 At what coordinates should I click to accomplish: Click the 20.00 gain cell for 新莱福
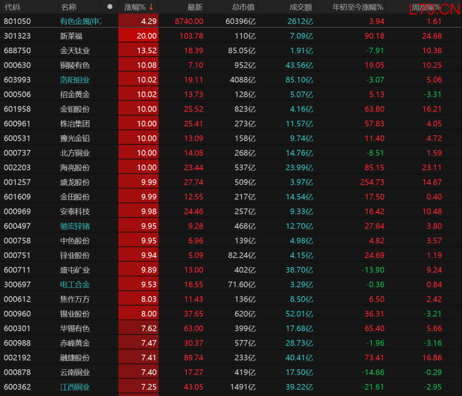coord(138,36)
